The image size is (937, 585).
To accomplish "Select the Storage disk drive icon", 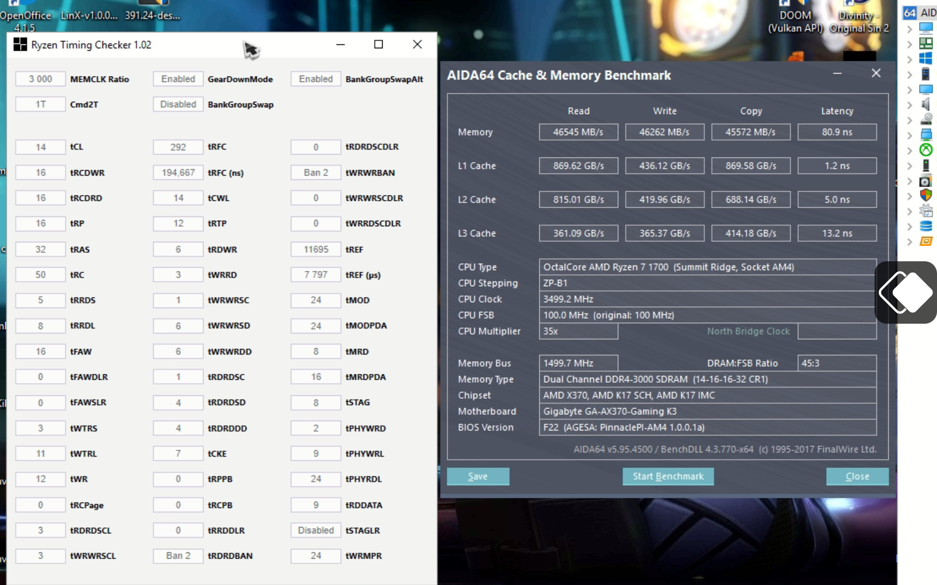I will pos(925,119).
